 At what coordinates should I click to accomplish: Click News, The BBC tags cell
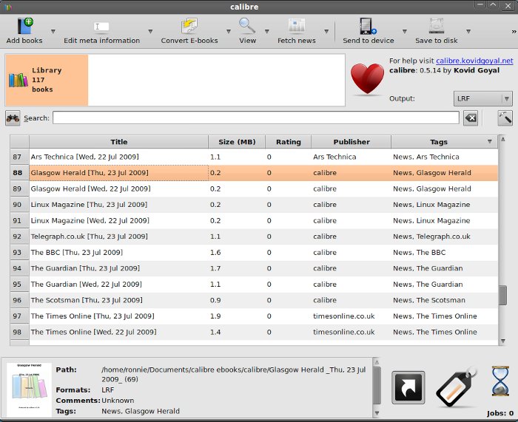click(x=445, y=253)
